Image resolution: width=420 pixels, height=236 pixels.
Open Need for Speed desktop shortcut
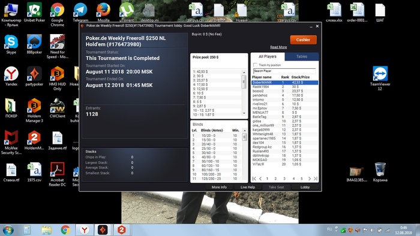pos(58,47)
